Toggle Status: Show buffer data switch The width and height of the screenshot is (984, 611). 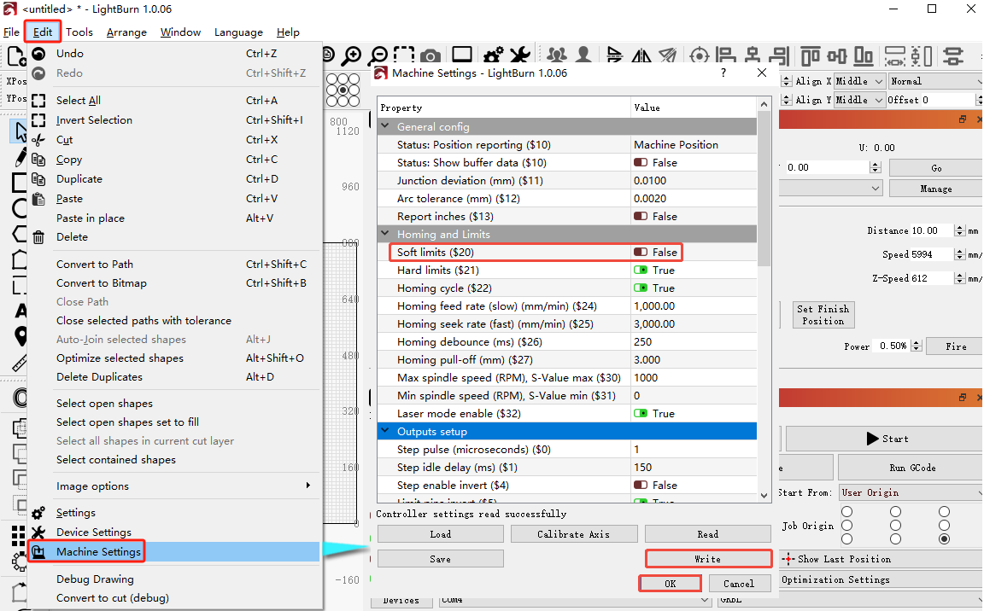[641, 162]
